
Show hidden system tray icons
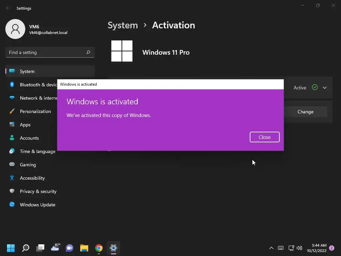tap(271, 248)
